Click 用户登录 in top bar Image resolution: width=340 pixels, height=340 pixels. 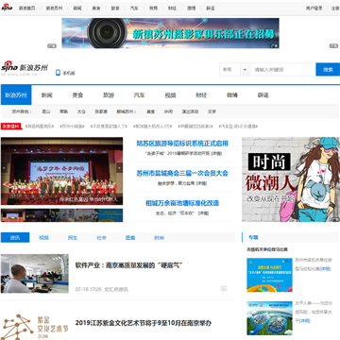(x=314, y=8)
